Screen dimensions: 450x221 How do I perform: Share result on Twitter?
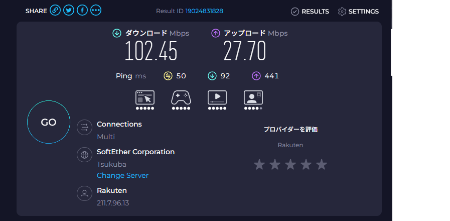[69, 11]
